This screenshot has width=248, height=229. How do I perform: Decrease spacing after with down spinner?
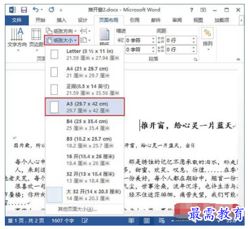coord(194,51)
